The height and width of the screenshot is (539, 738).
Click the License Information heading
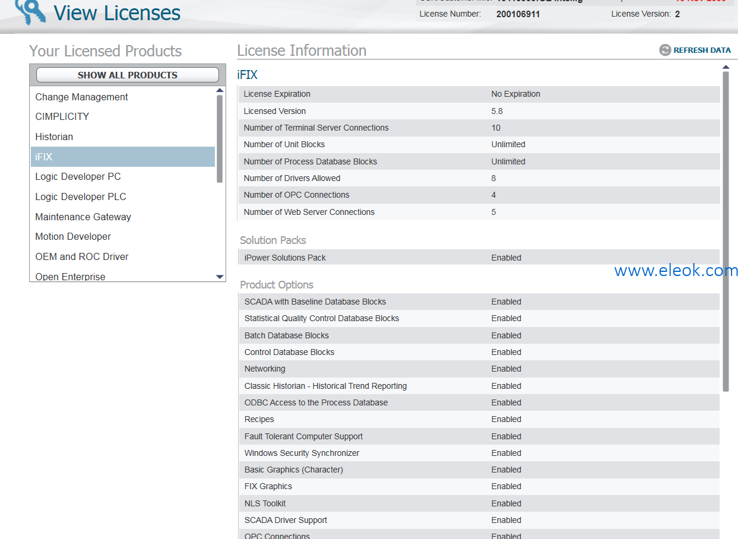click(302, 50)
